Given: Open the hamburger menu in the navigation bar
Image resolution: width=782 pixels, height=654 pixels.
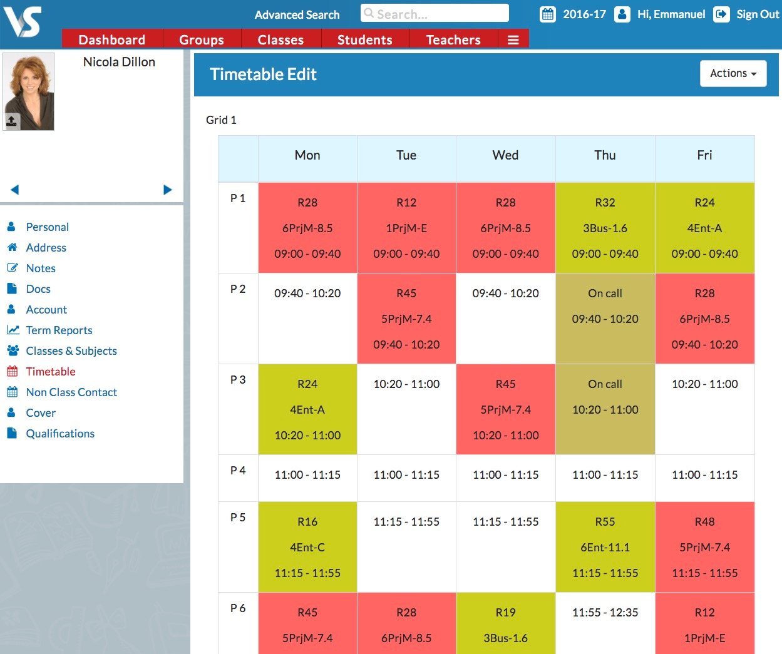Looking at the screenshot, I should click(x=513, y=39).
